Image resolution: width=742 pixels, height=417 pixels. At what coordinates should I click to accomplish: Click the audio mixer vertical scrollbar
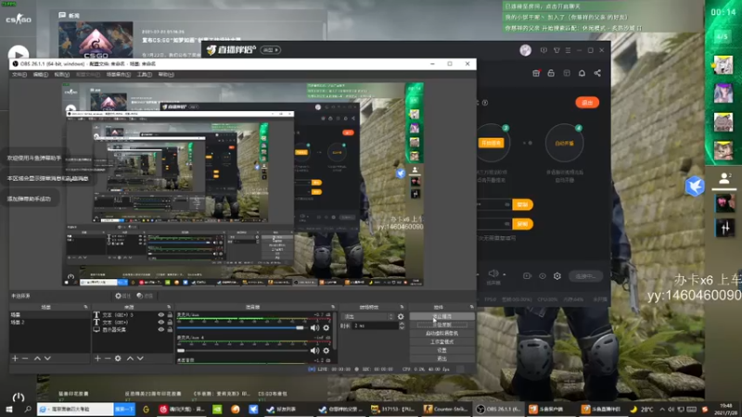click(335, 331)
